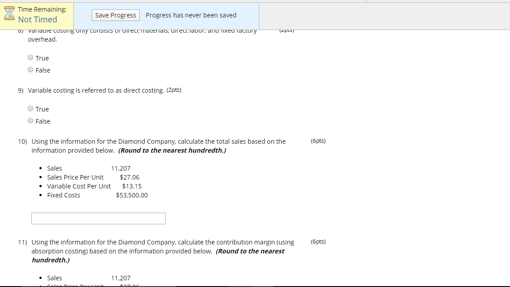This screenshot has height=287, width=510.
Task: Select False for overhead question 8
Action: (30, 70)
